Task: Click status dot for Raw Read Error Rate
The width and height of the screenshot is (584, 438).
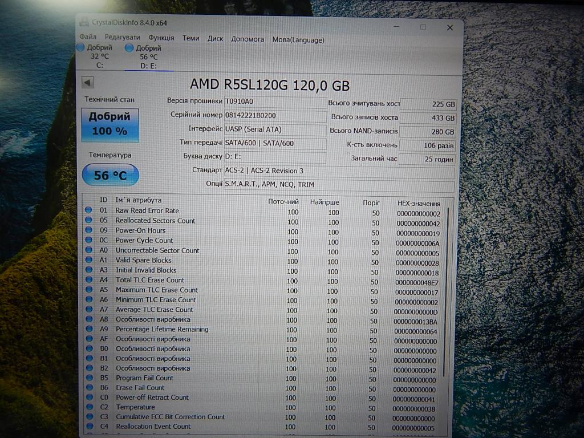Action: coord(88,210)
